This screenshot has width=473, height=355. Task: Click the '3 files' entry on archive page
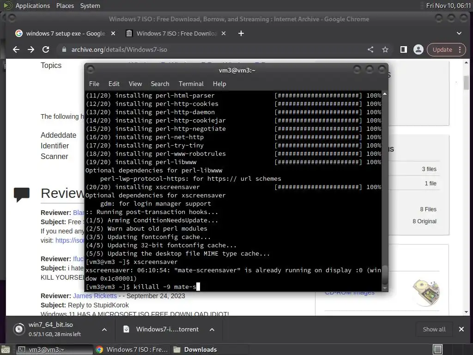pos(429,169)
